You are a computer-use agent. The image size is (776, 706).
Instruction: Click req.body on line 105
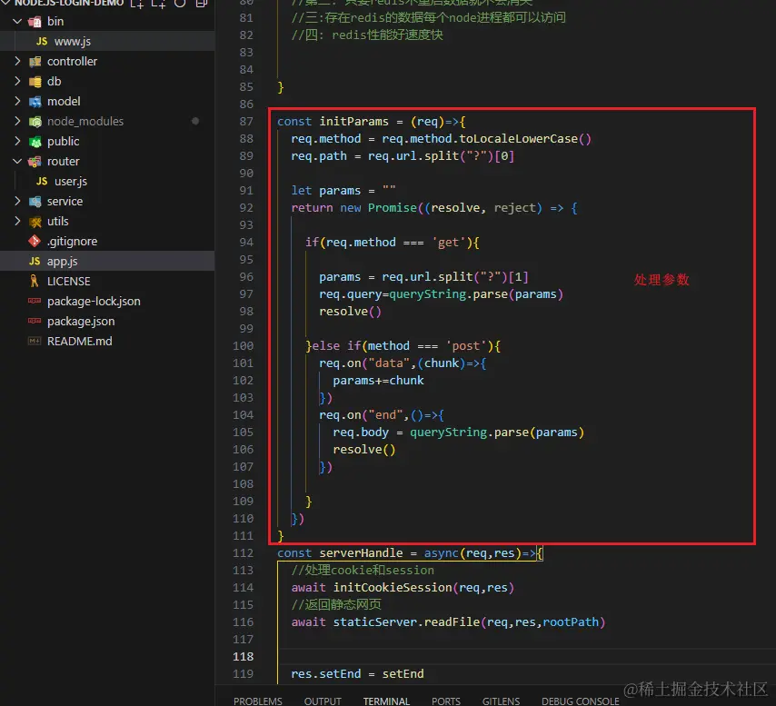click(x=361, y=433)
